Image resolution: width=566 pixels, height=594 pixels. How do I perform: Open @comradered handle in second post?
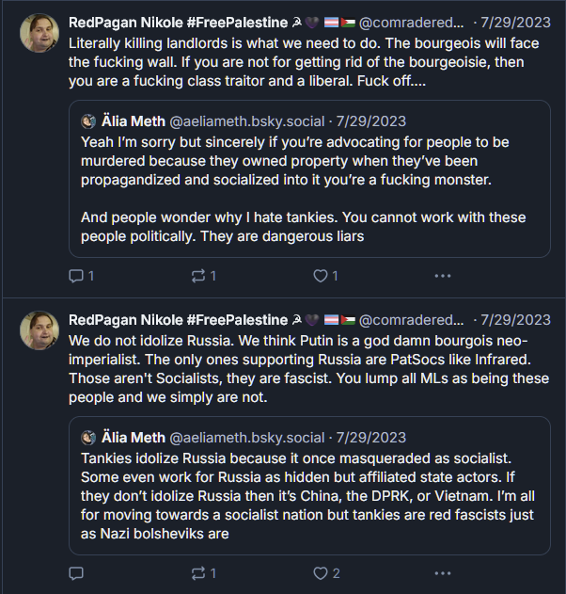pos(412,320)
